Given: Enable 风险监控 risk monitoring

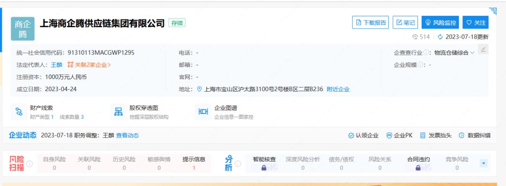Looking at the screenshot, I should tap(440, 22).
